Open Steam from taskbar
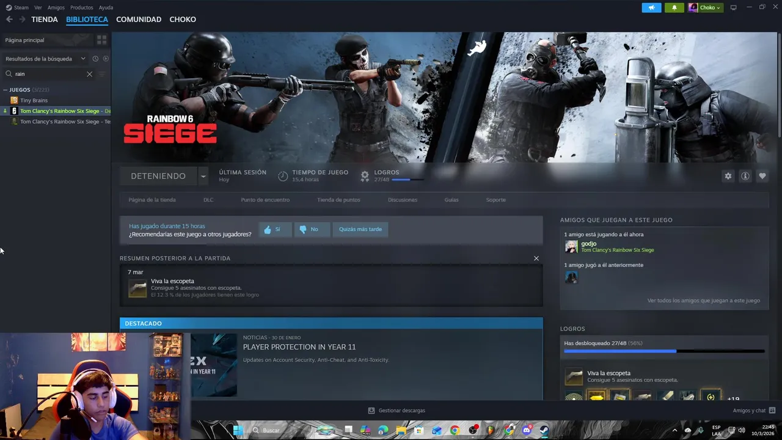Viewport: 782px width, 440px height. (x=544, y=430)
